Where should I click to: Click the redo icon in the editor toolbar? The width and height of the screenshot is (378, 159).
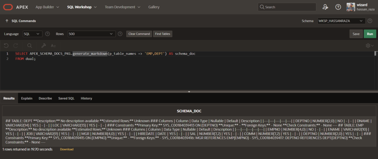pyautogui.click(x=16, y=45)
